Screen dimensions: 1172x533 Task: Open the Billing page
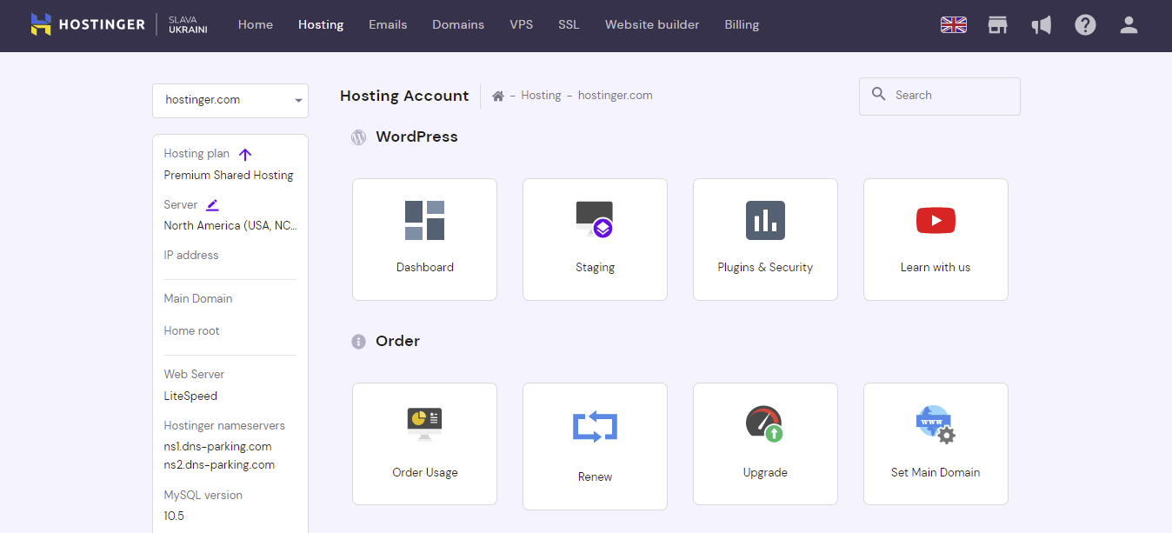[742, 24]
